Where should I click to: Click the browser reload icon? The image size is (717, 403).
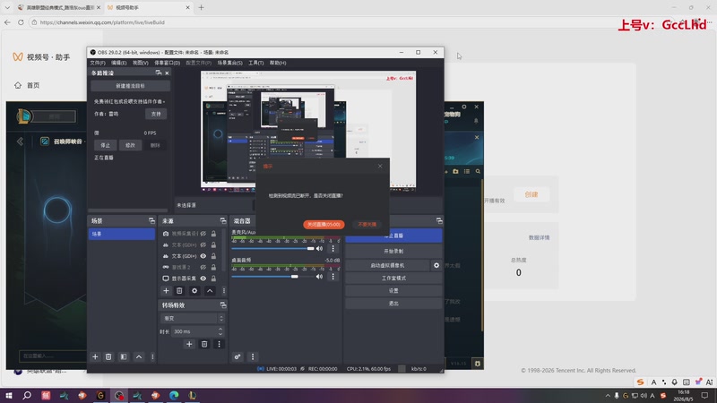tap(21, 21)
